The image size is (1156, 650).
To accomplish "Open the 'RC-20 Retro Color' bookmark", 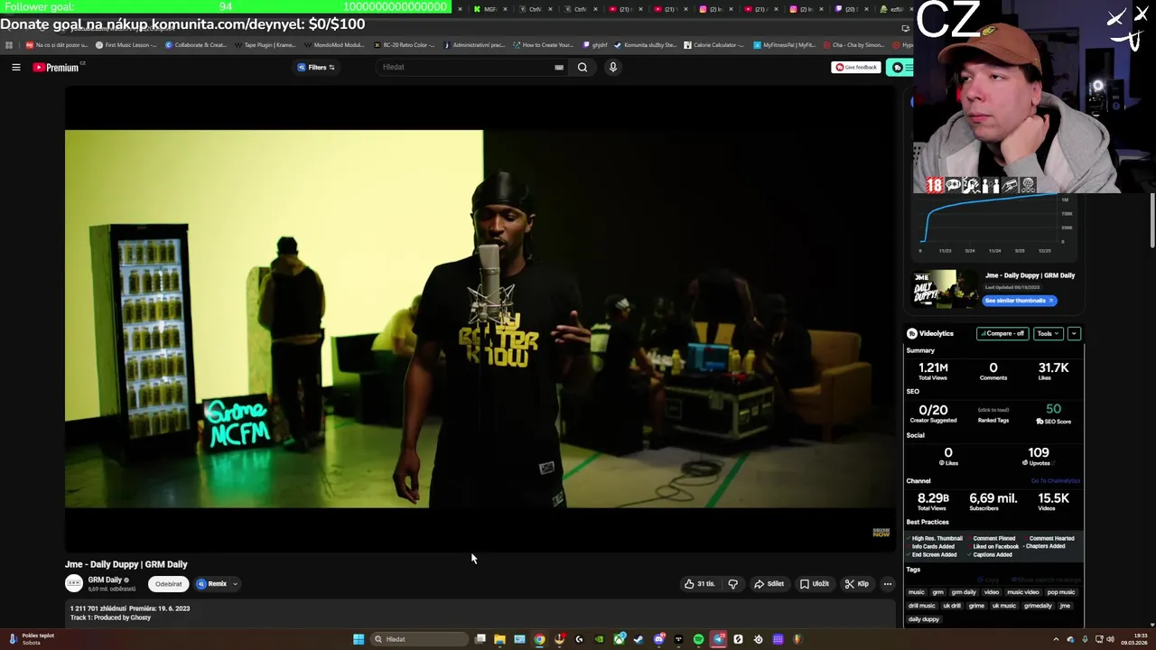I will click(x=404, y=45).
